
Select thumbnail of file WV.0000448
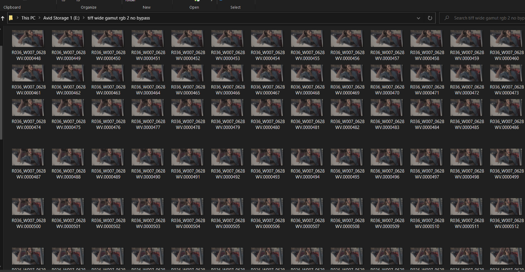tap(29, 39)
